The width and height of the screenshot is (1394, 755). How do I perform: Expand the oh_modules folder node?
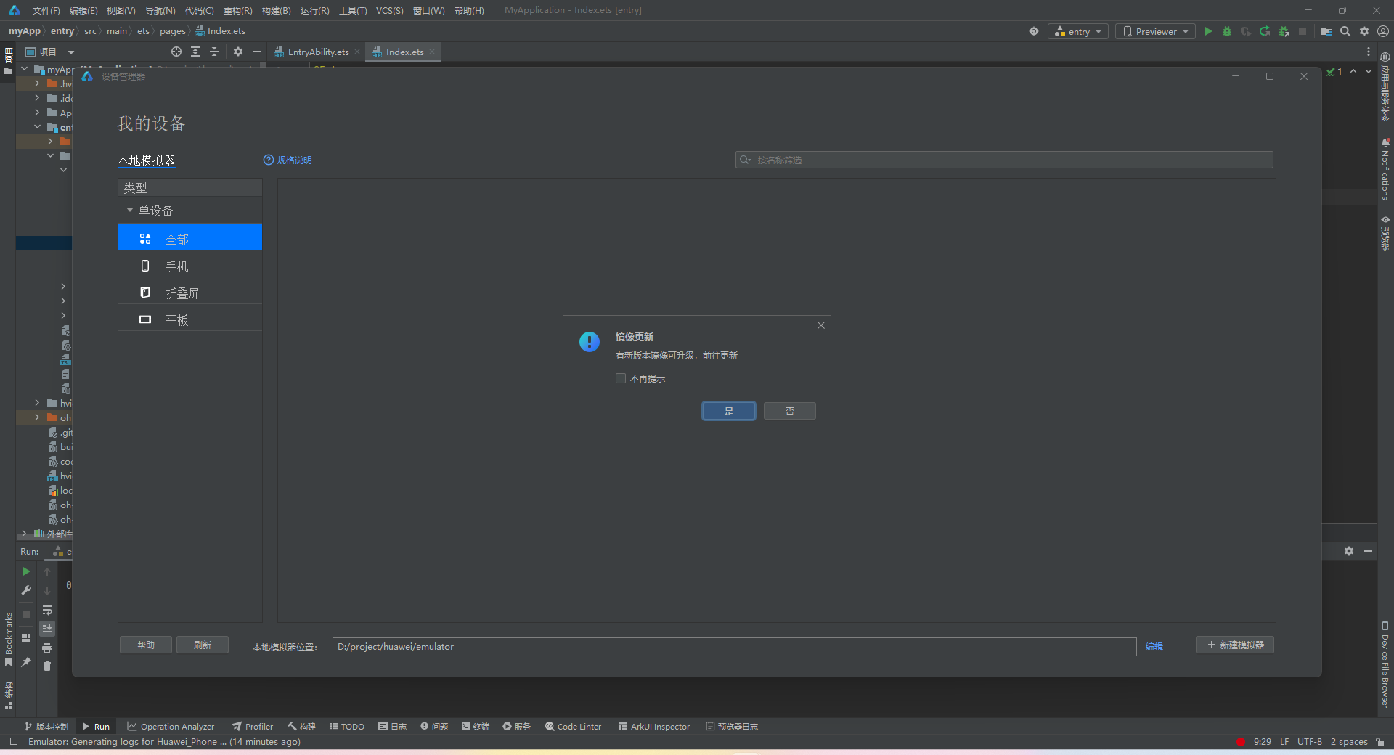pyautogui.click(x=37, y=417)
